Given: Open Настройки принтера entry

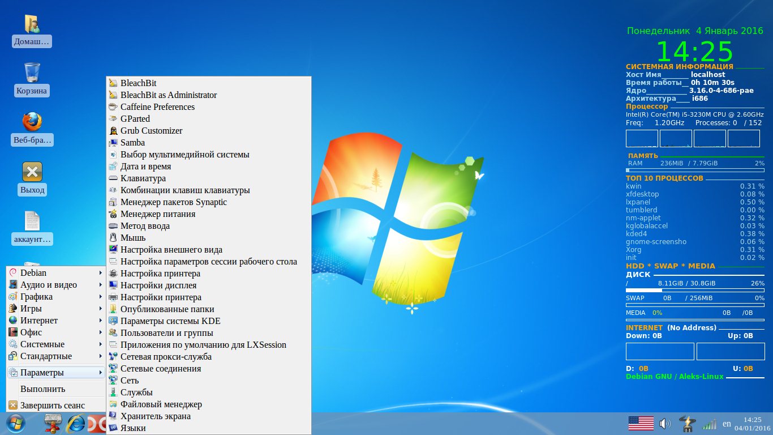Looking at the screenshot, I should tap(209, 297).
